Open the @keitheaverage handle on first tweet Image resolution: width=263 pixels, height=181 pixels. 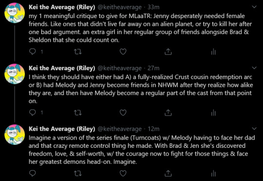tap(120, 7)
